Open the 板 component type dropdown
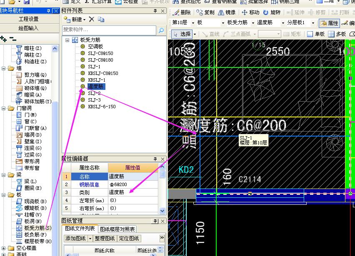This screenshot has height=256, width=355. tap(223, 23)
